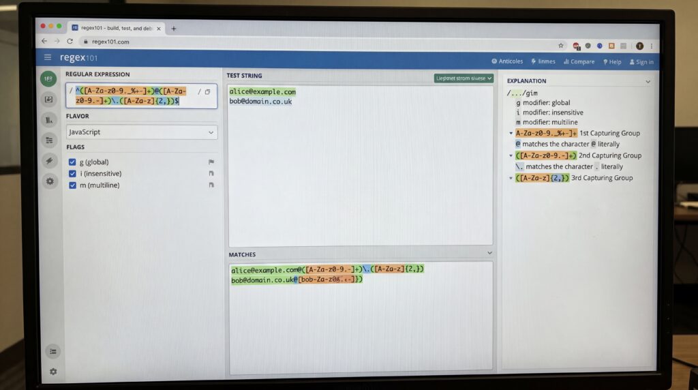Click the flag icon next to m (multiline)
698x390 pixels.
(x=211, y=185)
